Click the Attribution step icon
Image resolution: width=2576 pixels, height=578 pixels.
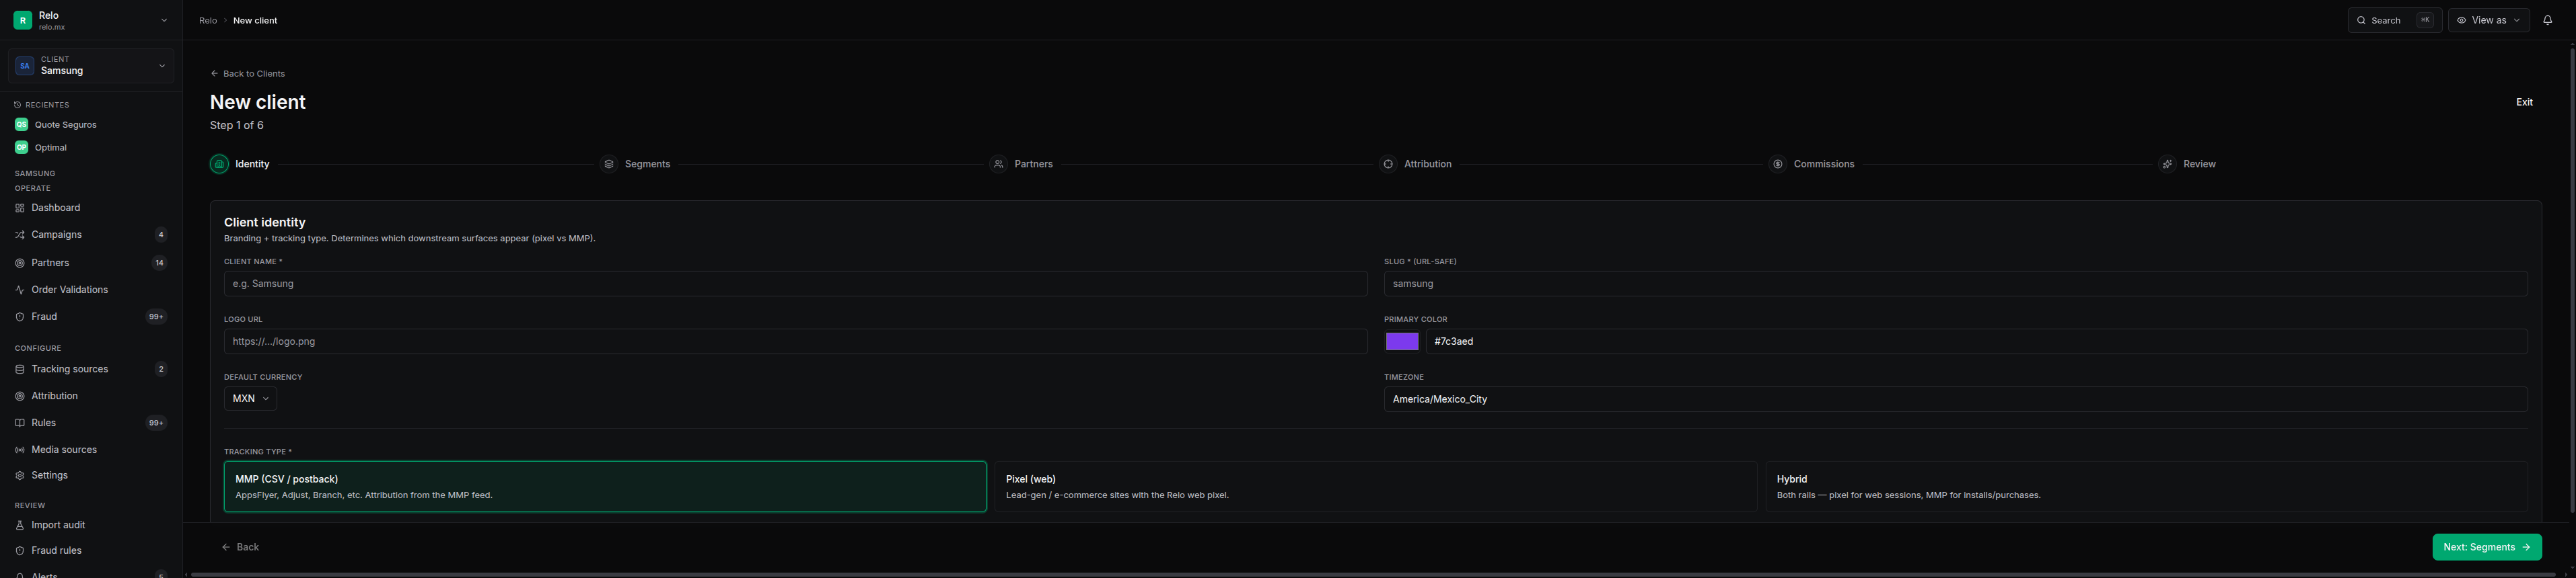[x=1388, y=164]
